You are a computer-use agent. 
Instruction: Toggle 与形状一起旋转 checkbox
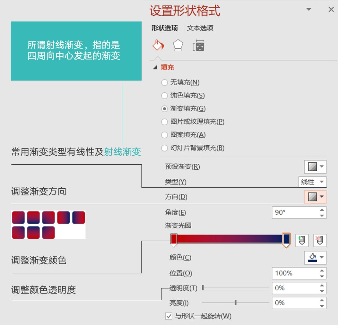(169, 316)
